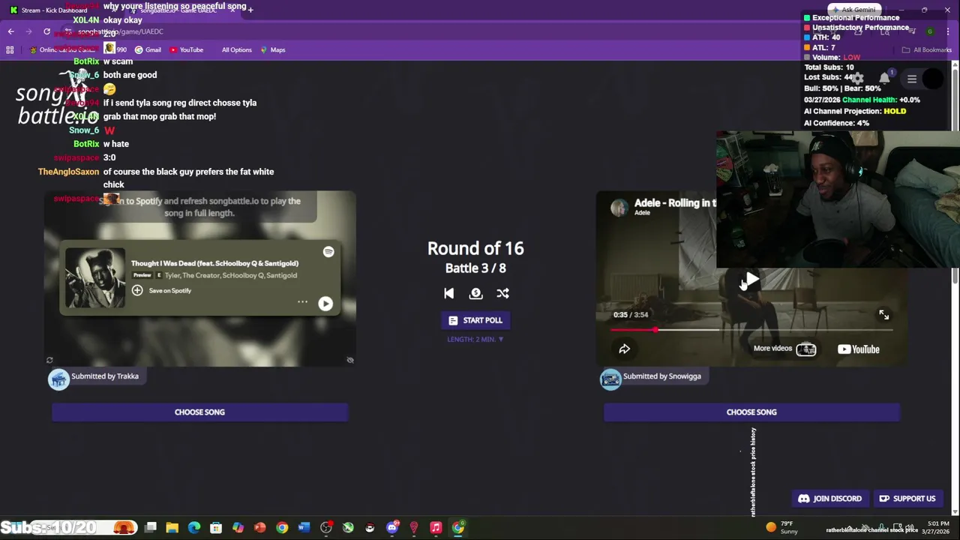Click the YouTube logo on the video player
Image resolution: width=960 pixels, height=540 pixels.
point(859,349)
